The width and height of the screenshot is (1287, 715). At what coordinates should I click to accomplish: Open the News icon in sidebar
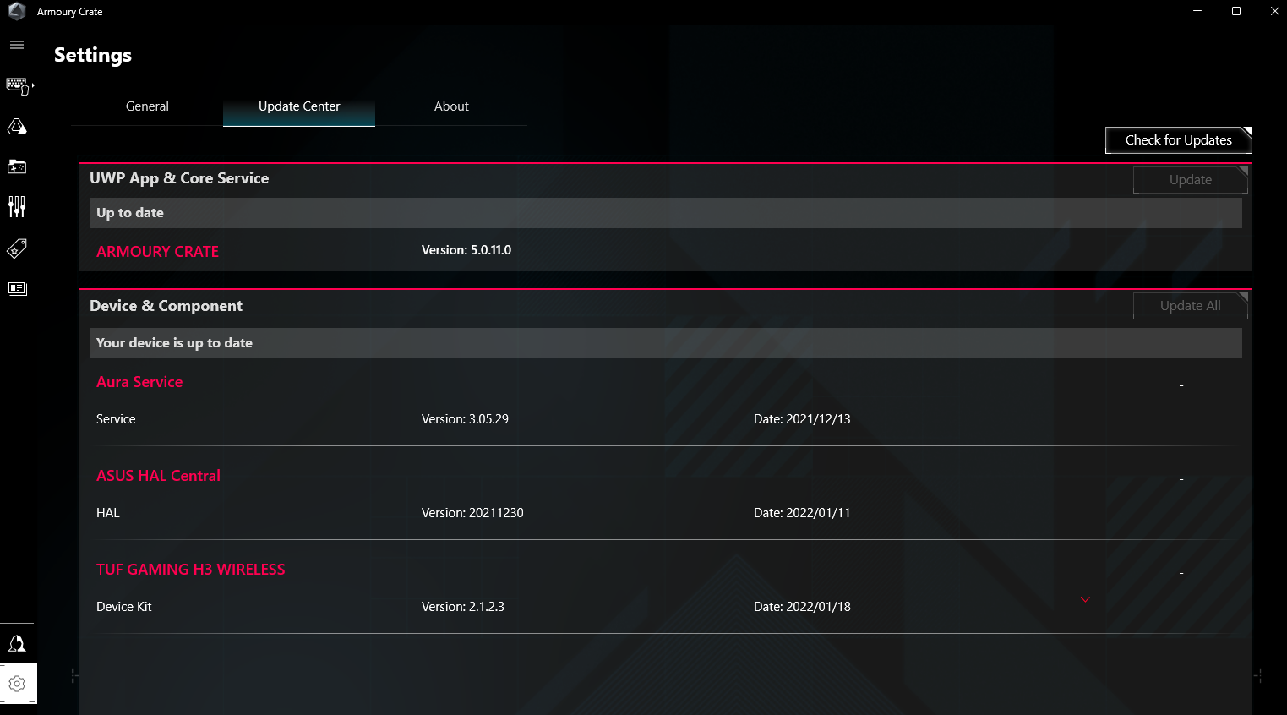click(x=17, y=289)
